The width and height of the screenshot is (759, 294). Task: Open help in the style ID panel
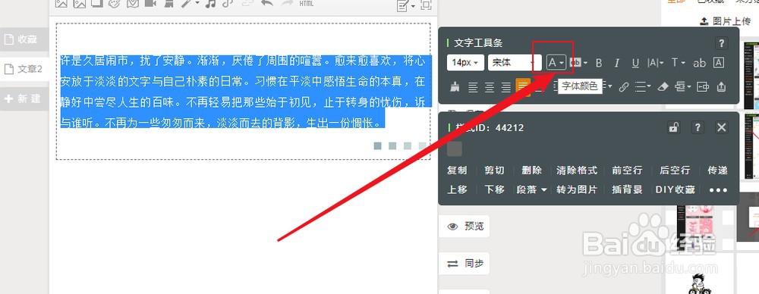[x=697, y=127]
